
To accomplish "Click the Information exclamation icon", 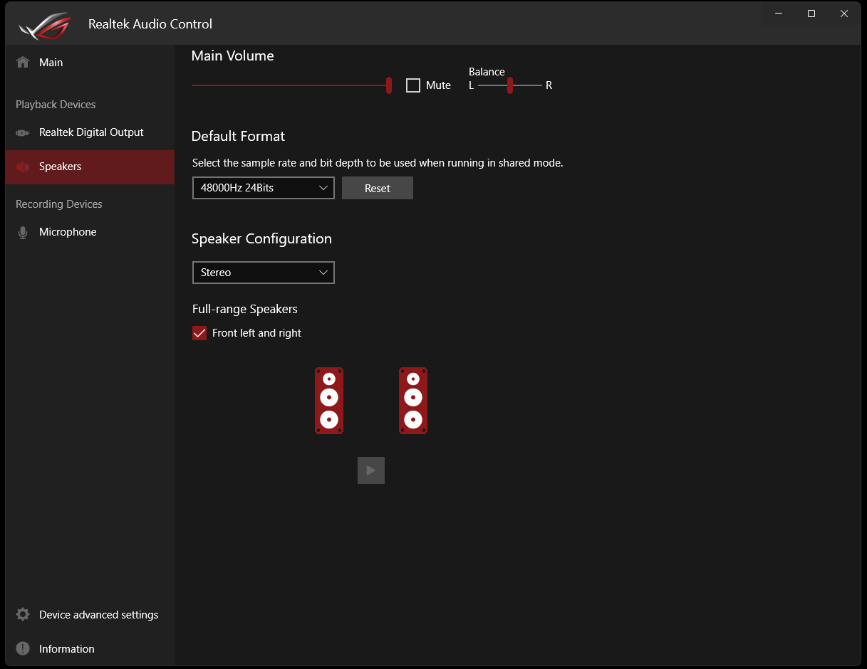I will point(22,648).
